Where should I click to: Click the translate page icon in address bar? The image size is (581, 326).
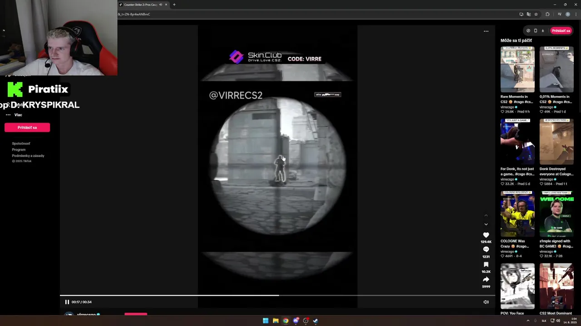click(528, 14)
